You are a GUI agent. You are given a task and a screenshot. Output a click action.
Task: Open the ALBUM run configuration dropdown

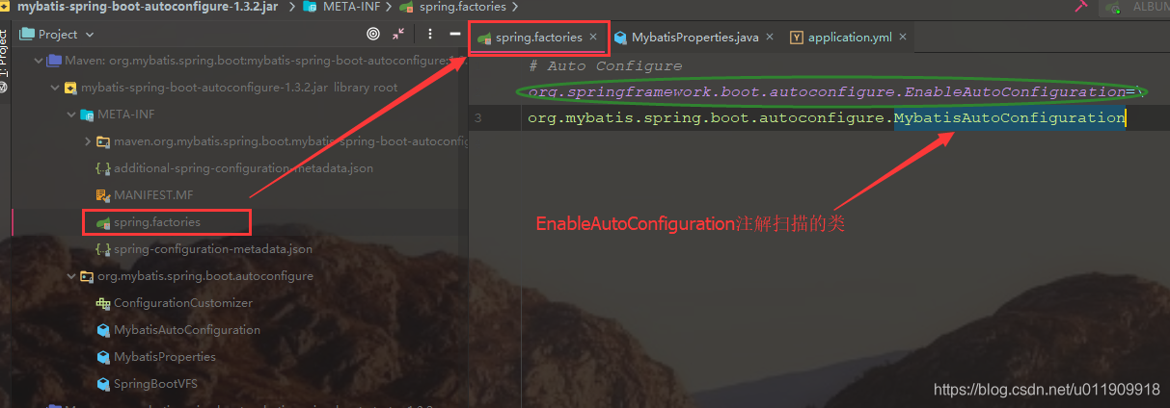tap(1138, 7)
